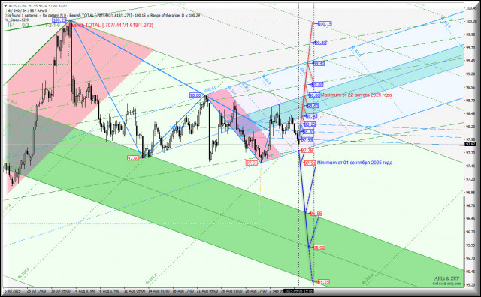Click '28 Aug 17:00' on the time axis
Screen dimensions: 481x297
pyautogui.click(x=256, y=291)
